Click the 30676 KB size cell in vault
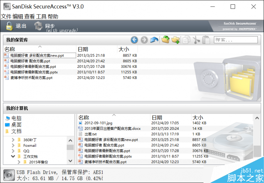The height and width of the screenshot is (183, 264). [x=129, y=67]
